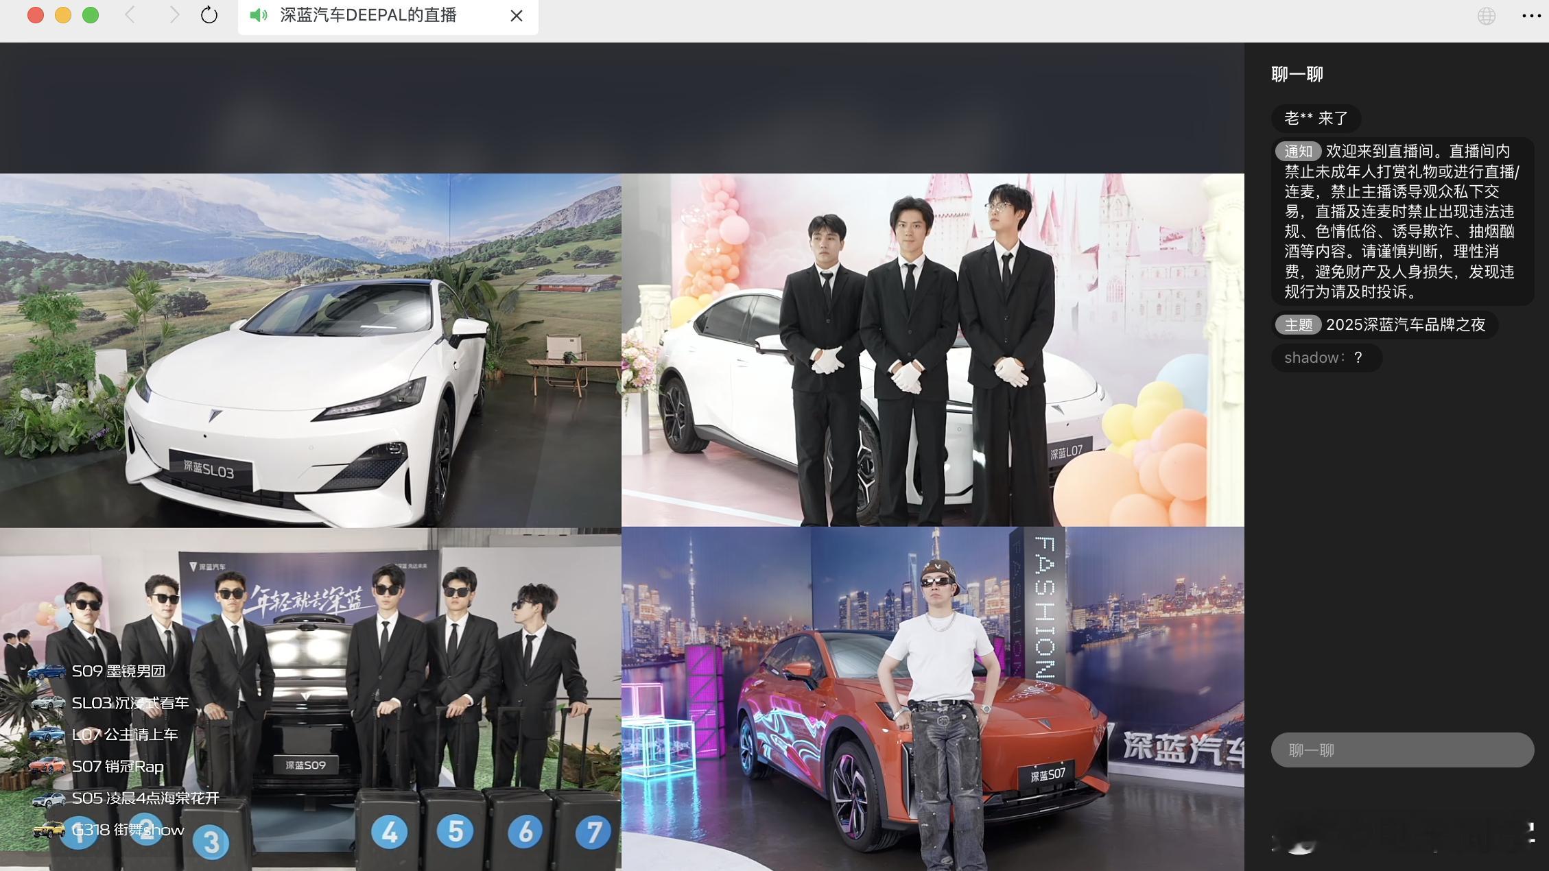Click the 主题 topic badge
1549x871 pixels.
[x=1298, y=324]
